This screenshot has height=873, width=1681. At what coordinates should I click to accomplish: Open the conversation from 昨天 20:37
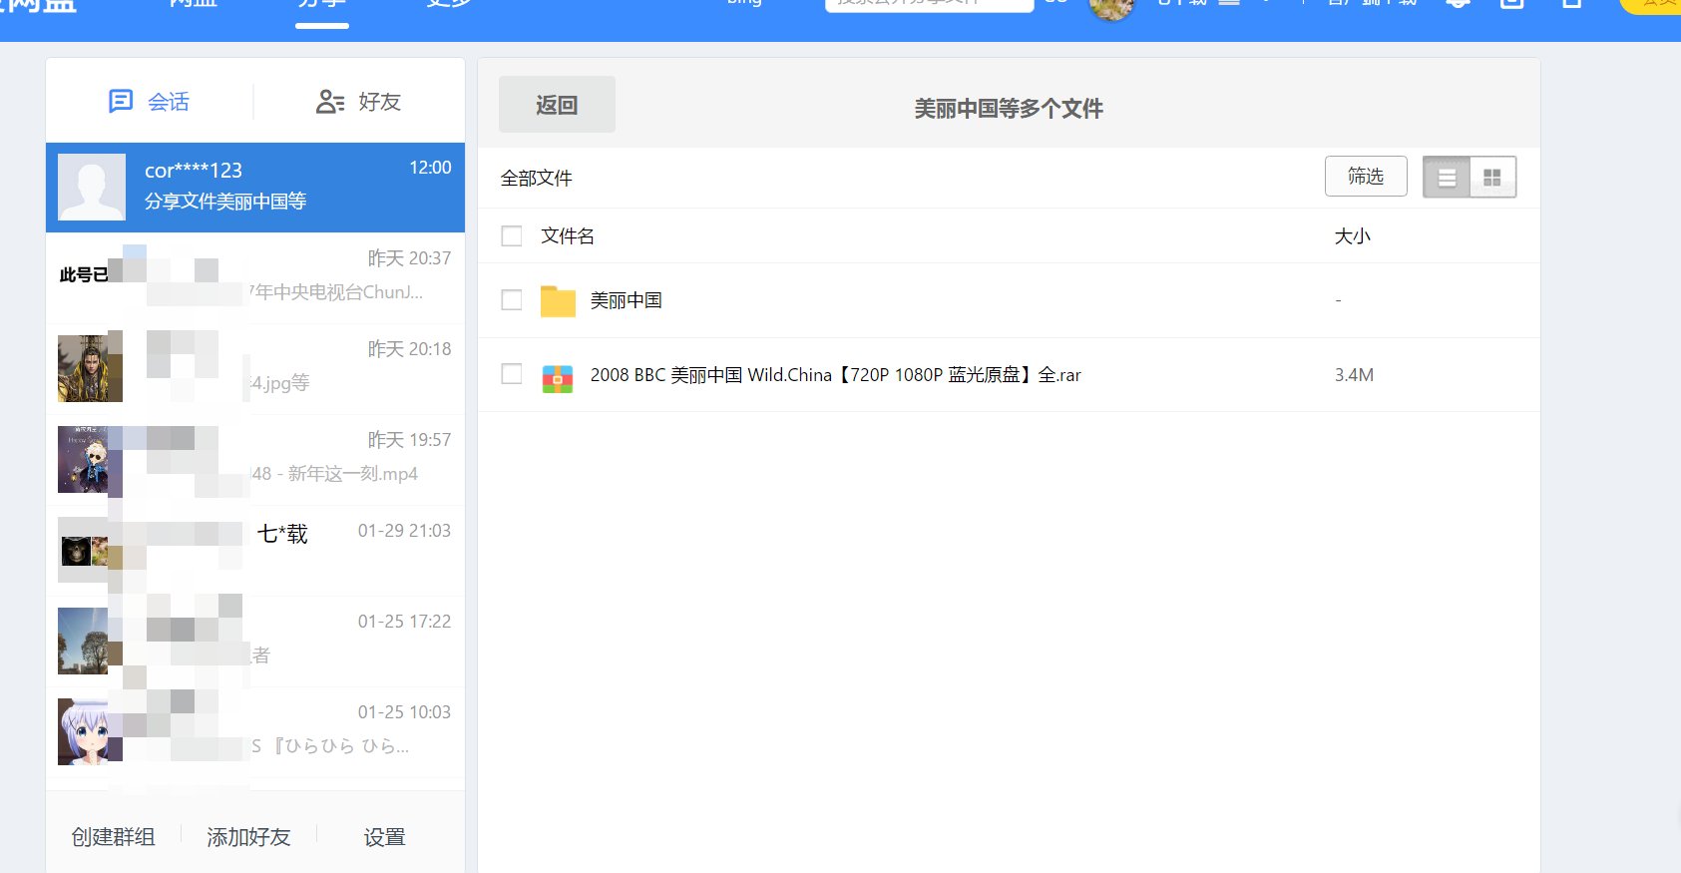255,278
